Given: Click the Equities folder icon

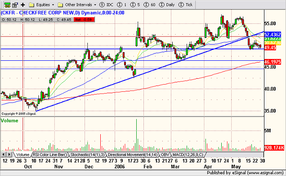Looking at the screenshot, I should click(x=31, y=5).
